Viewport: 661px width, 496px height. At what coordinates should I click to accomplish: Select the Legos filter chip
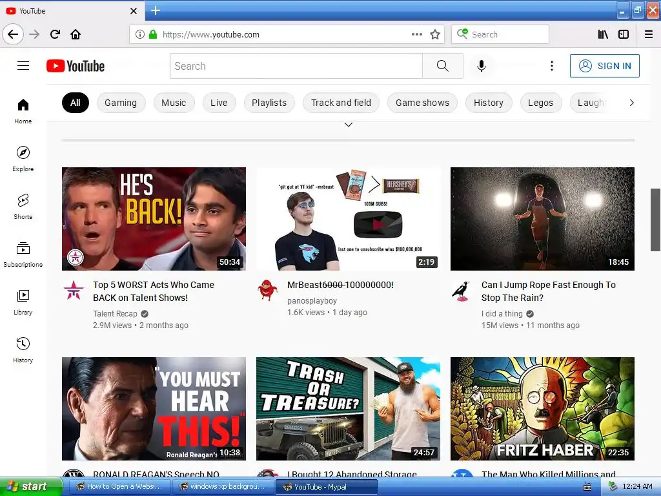coord(540,103)
